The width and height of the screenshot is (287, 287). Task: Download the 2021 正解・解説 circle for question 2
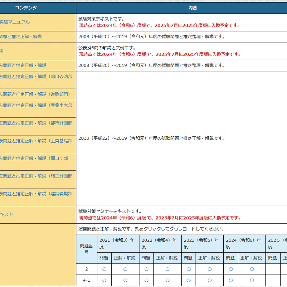coord(125,269)
